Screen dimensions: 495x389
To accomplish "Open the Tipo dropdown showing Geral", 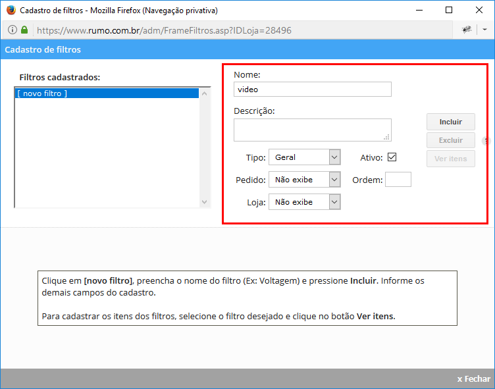I will (305, 157).
